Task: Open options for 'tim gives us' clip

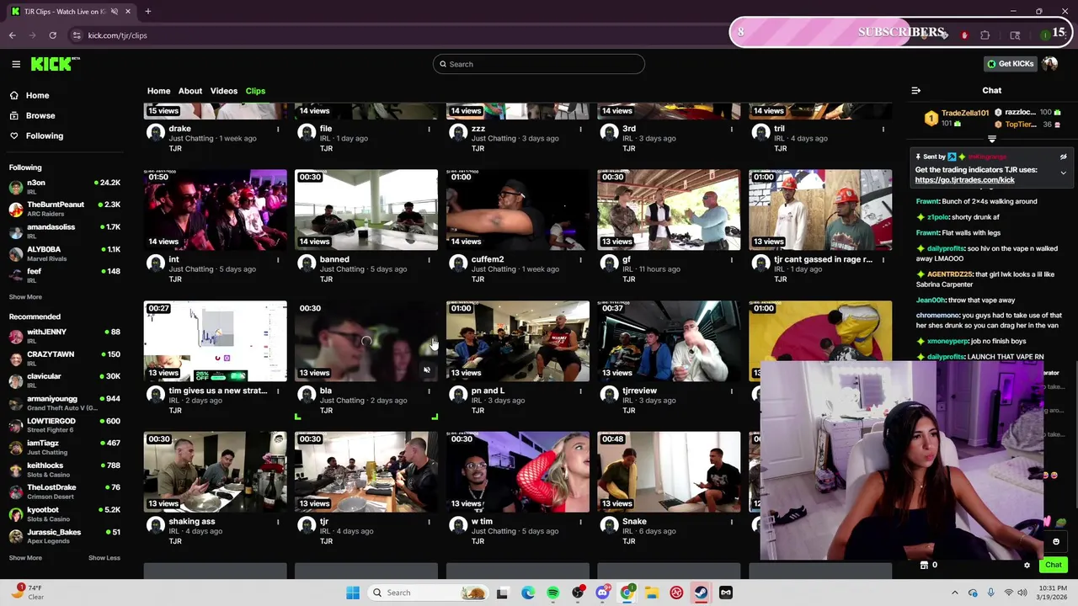Action: point(278,391)
